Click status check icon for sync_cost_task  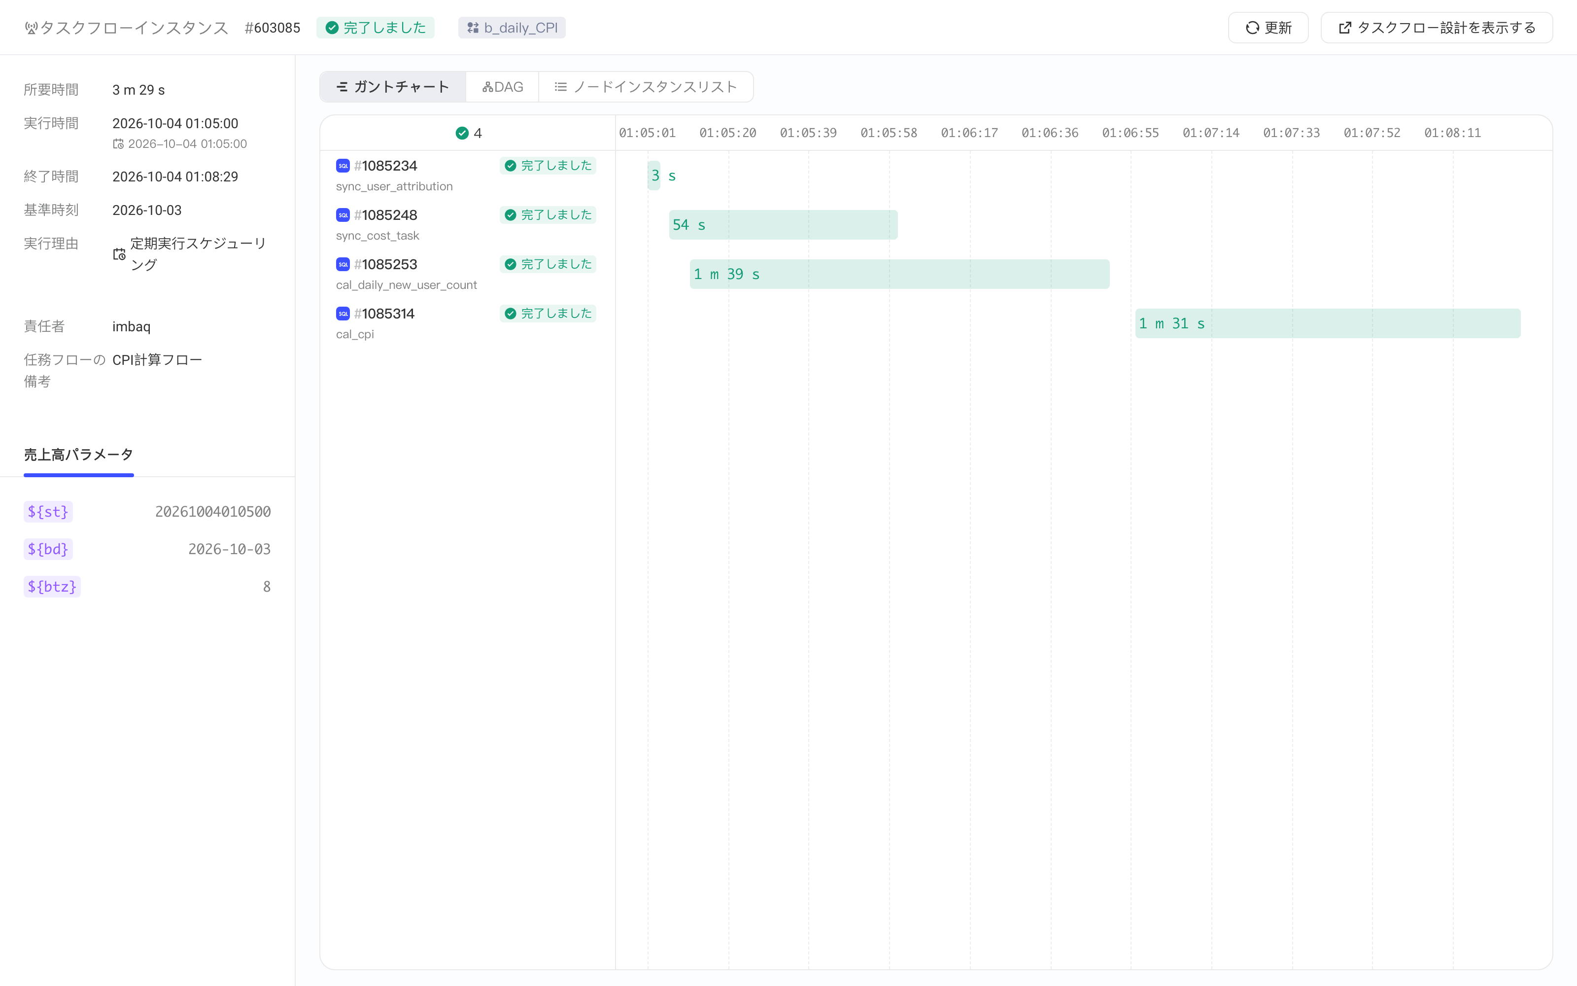[511, 215]
